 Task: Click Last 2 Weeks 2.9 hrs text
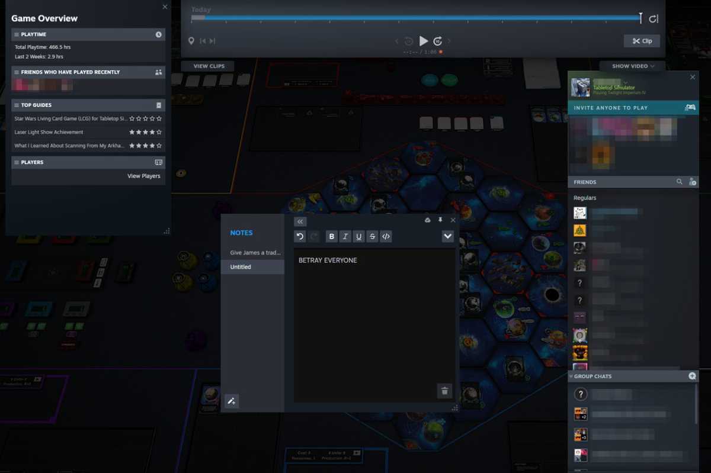tap(39, 56)
